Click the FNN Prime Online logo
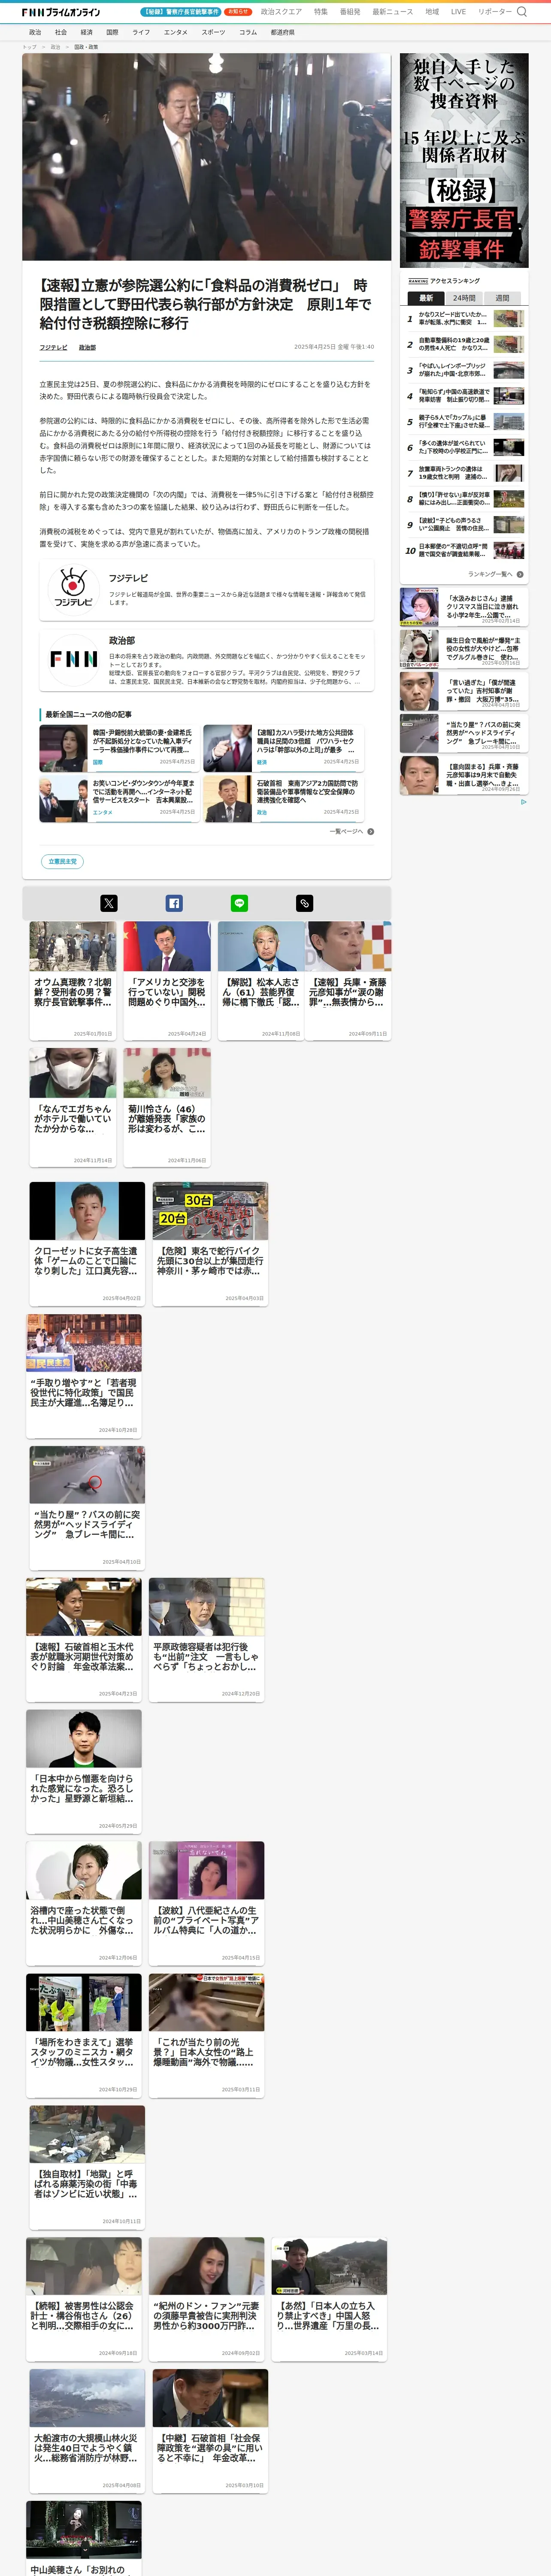 click(x=61, y=12)
